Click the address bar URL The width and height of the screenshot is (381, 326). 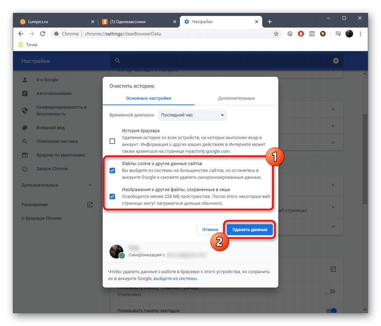(123, 34)
